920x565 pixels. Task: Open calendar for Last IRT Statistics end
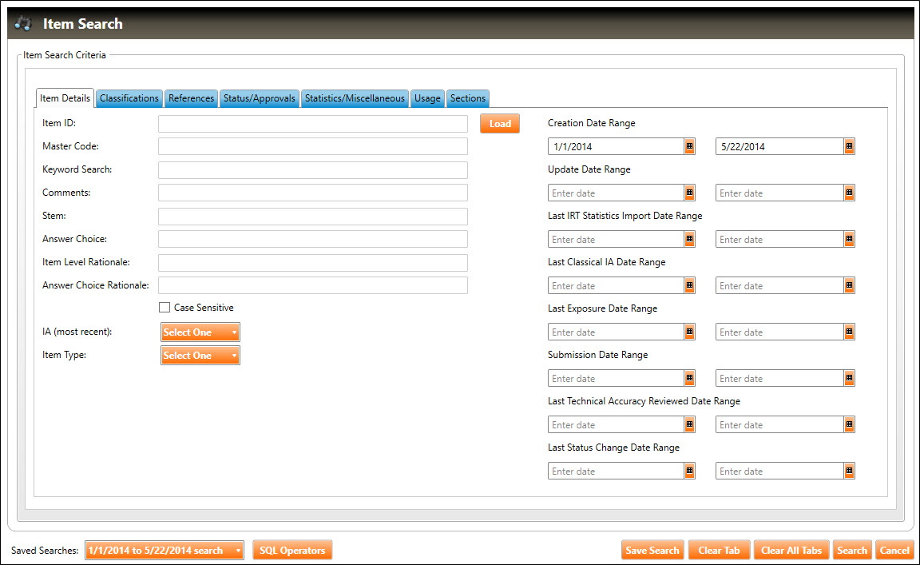(x=849, y=240)
